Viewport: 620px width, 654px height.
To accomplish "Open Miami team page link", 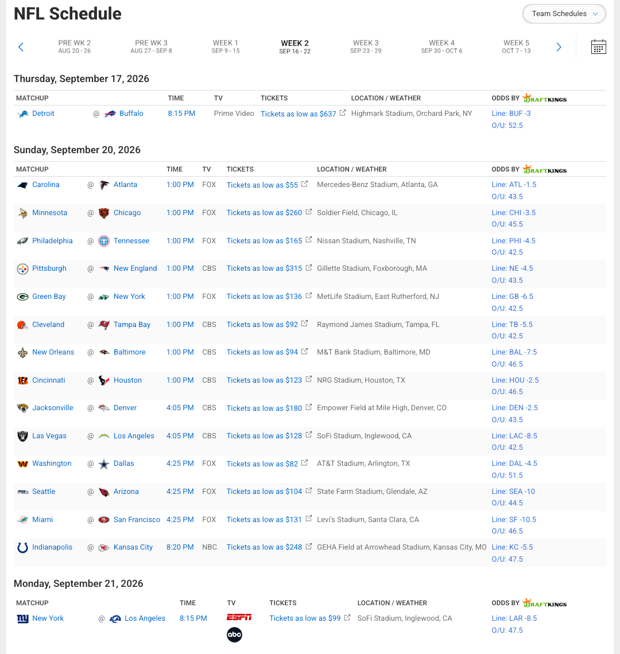I will click(42, 519).
